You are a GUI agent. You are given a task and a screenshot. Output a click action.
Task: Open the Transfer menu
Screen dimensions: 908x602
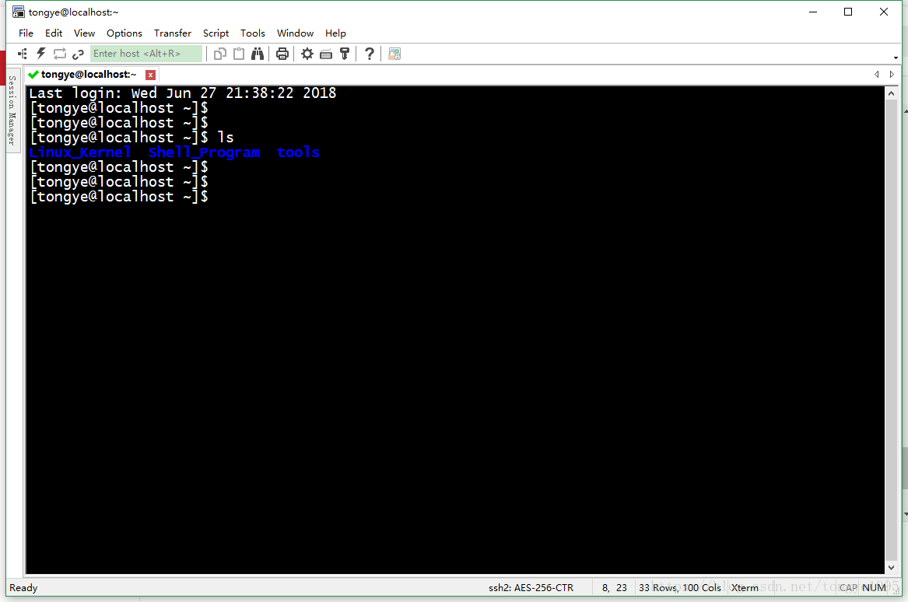[x=173, y=33]
